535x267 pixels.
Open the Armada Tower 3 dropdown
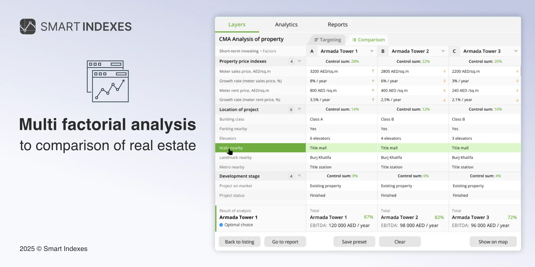516,51
